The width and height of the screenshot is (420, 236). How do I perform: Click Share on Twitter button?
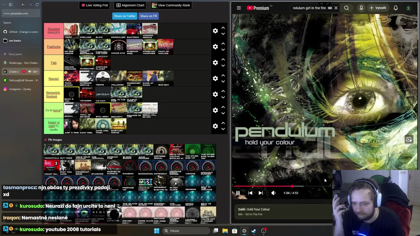point(125,16)
